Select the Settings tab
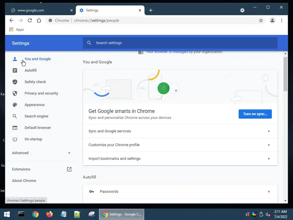Viewport: 293px width, 220px height. point(110,10)
